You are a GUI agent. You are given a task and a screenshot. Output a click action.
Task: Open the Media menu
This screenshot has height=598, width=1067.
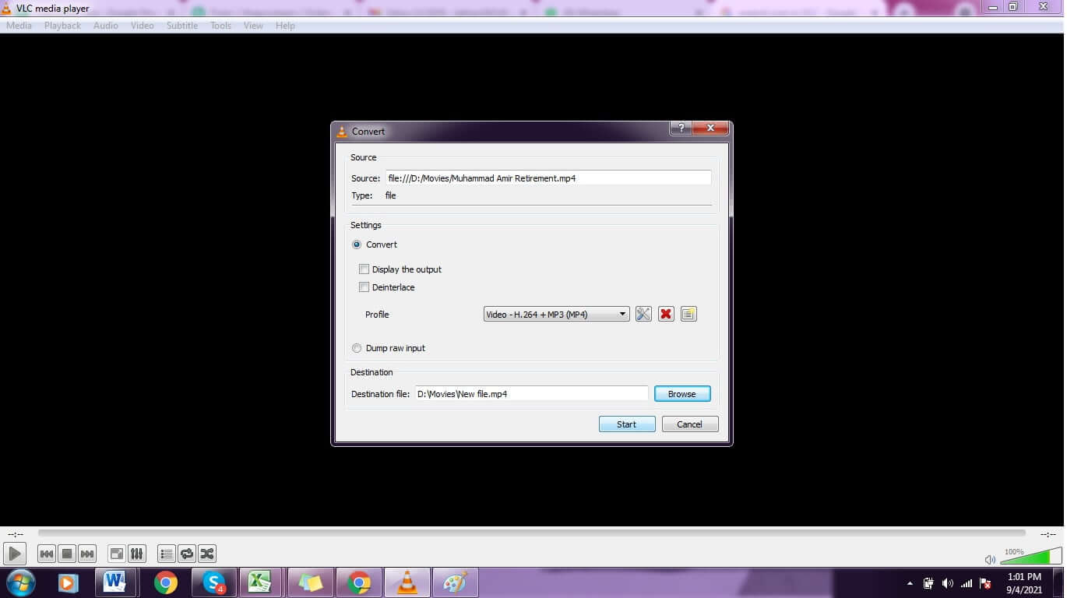[x=19, y=26]
